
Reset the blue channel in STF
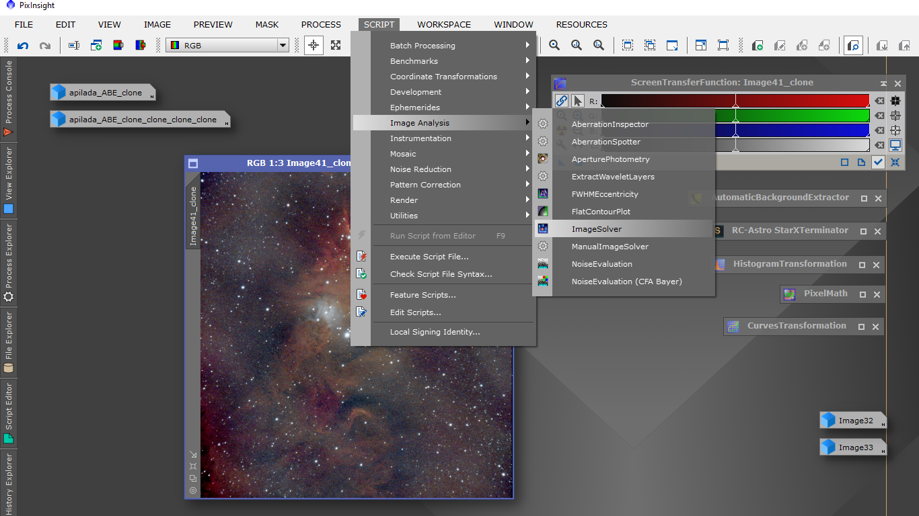[879, 130]
